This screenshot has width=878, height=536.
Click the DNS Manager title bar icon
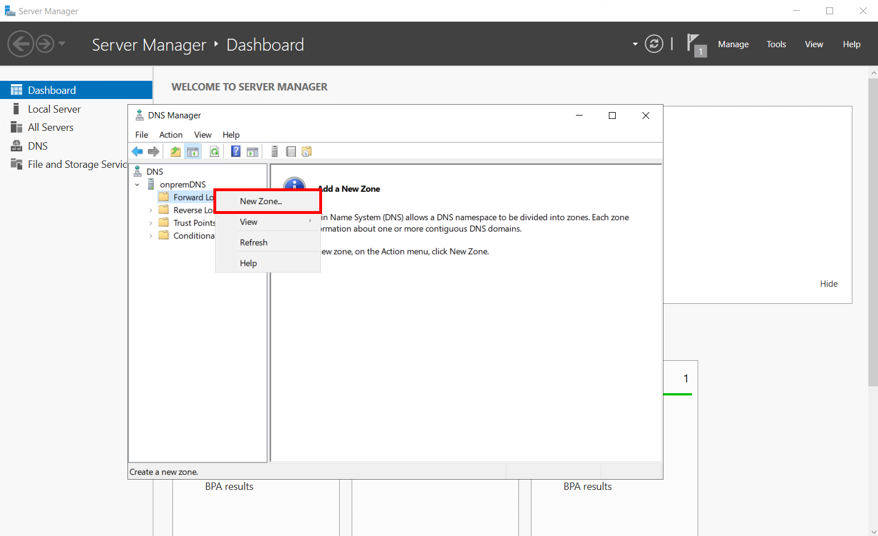pos(139,116)
